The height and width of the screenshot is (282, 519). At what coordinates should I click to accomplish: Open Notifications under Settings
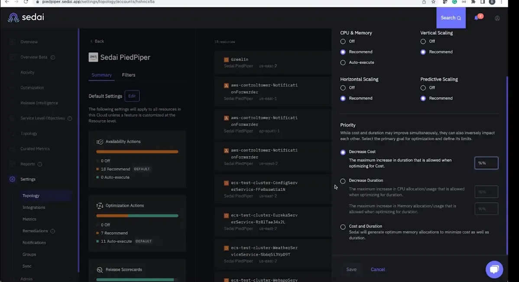point(34,243)
